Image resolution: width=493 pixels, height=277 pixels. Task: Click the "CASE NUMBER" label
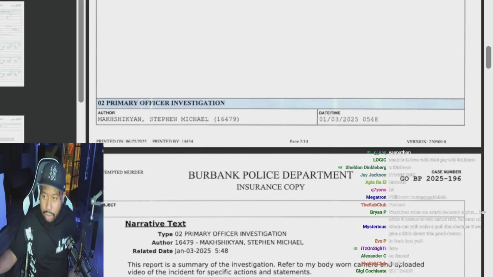pyautogui.click(x=446, y=172)
